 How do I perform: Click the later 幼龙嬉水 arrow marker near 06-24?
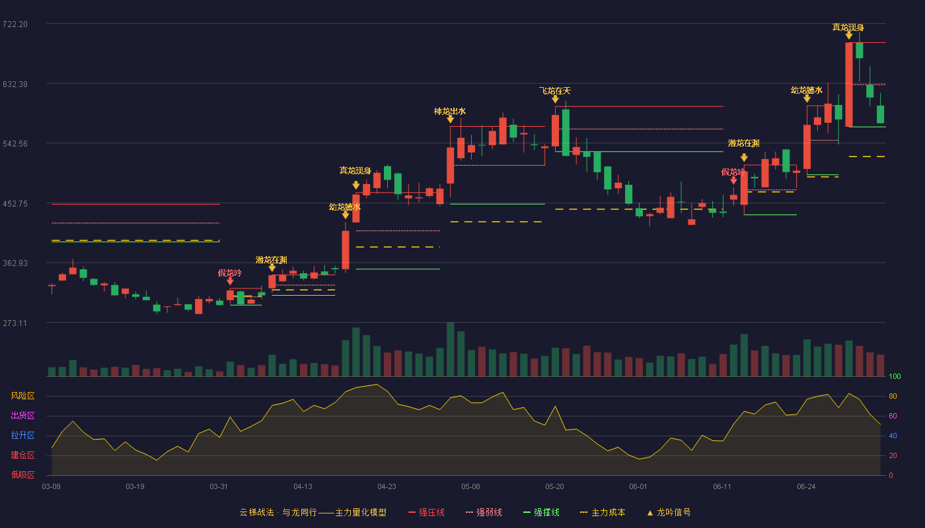807,98
